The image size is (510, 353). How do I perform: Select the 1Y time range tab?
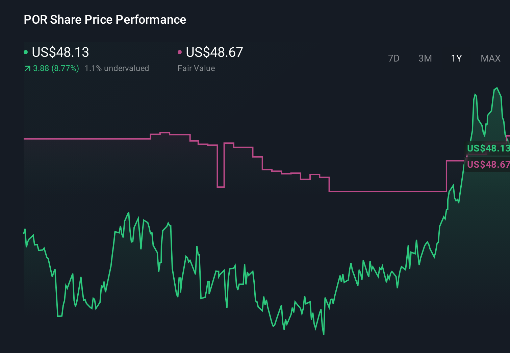pos(456,58)
